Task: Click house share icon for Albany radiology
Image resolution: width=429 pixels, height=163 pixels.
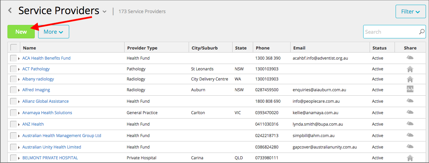Action: tap(410, 79)
